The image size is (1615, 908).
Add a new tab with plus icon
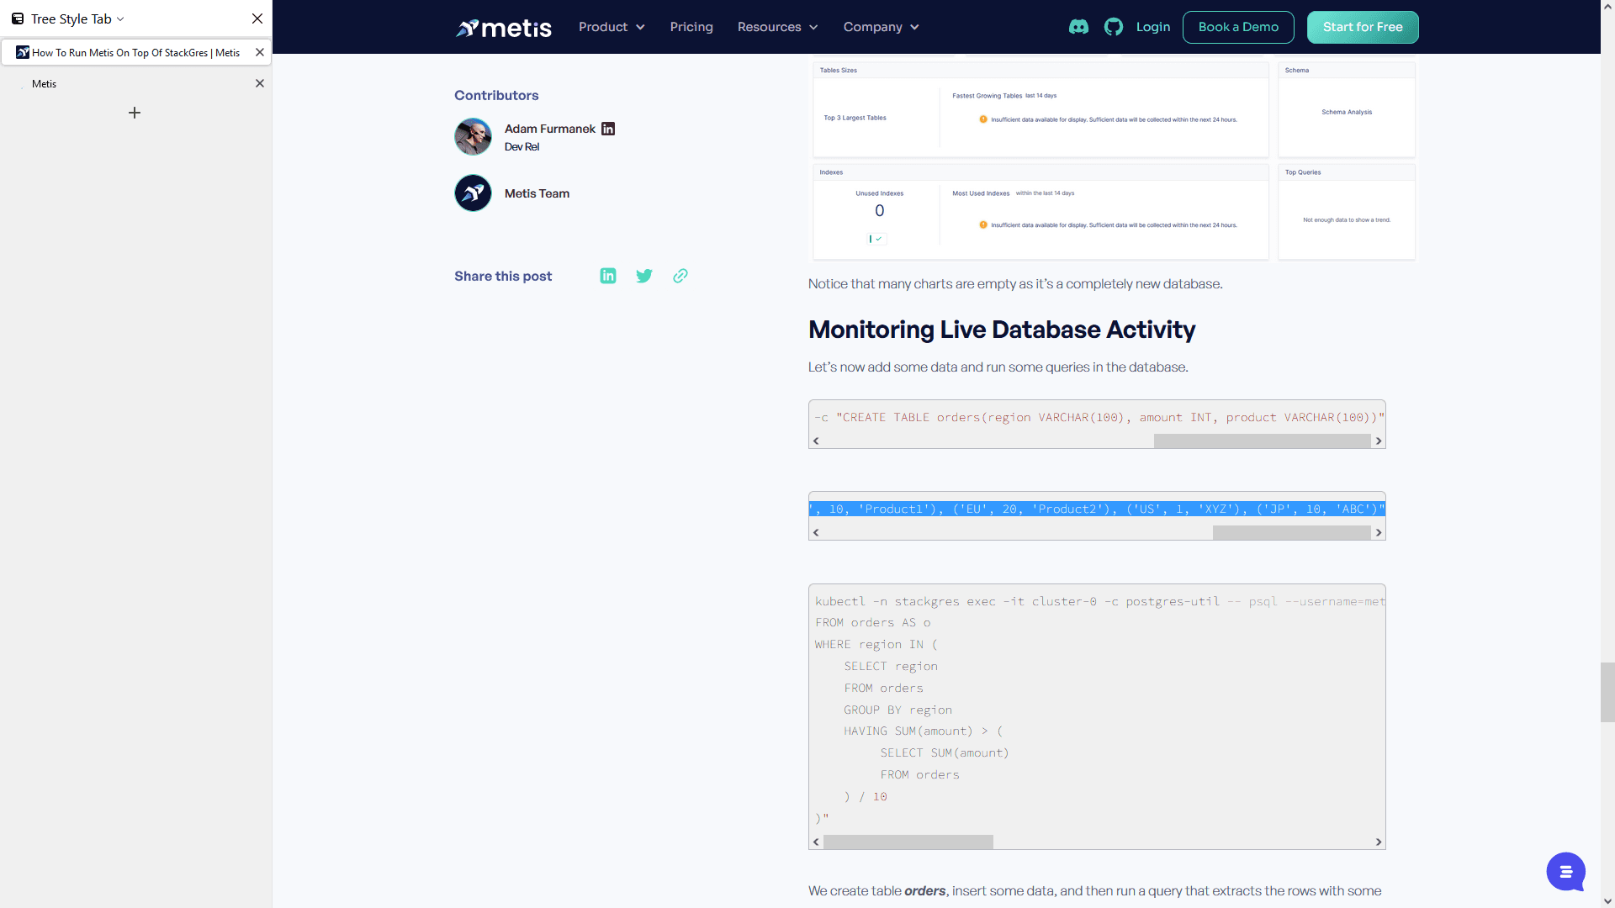click(135, 113)
